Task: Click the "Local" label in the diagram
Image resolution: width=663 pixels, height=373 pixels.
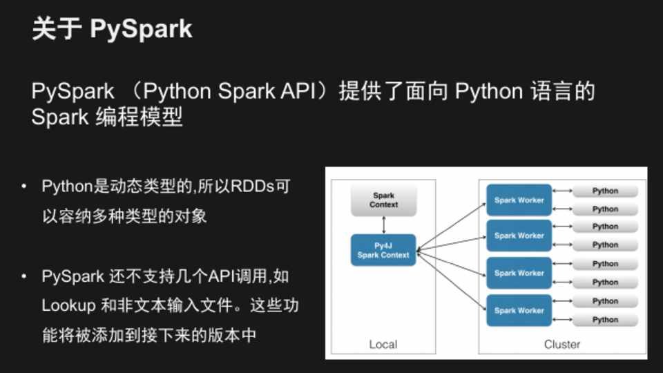Action: coord(383,344)
